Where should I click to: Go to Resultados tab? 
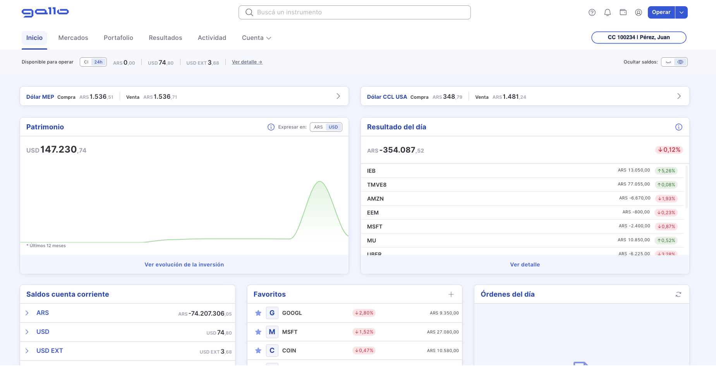[165, 38]
